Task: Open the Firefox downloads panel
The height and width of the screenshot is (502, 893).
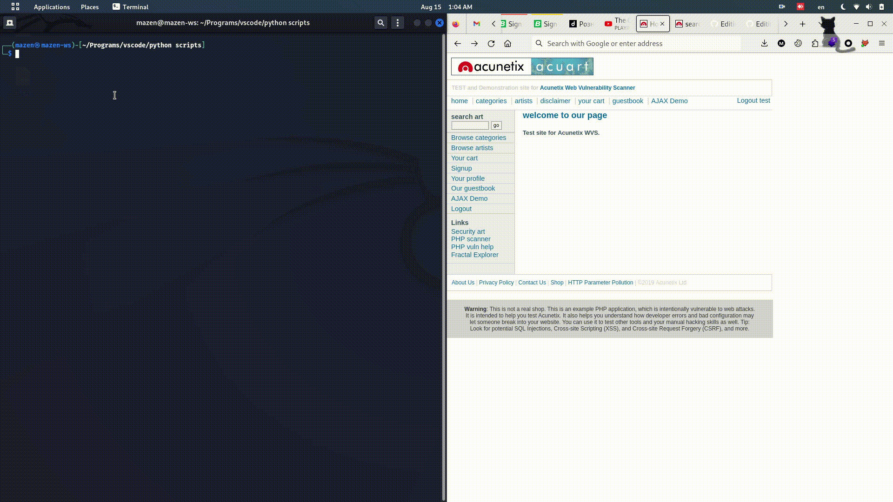Action: 764,44
